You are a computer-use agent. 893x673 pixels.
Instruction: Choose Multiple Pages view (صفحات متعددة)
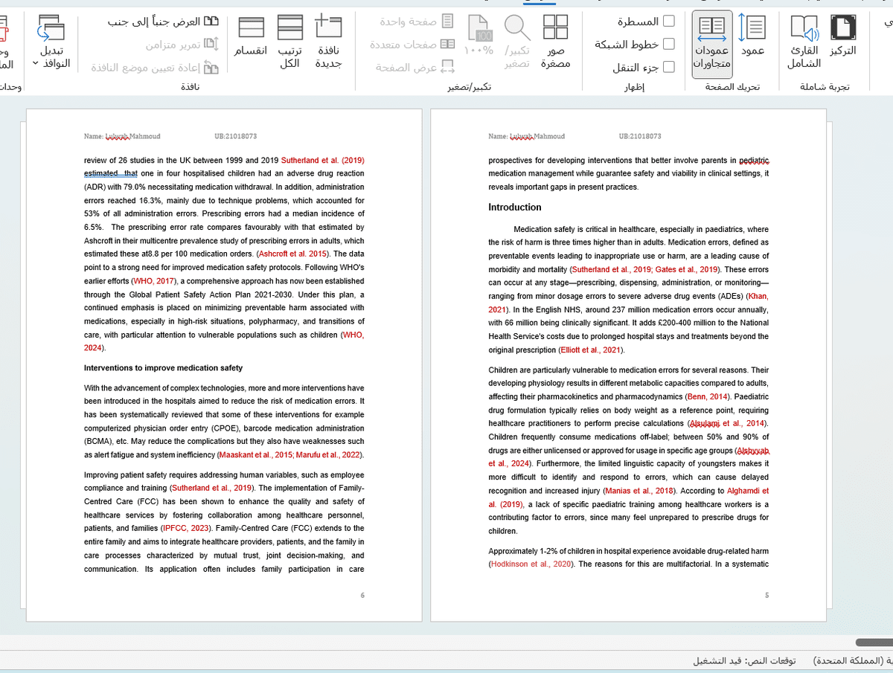click(x=413, y=45)
